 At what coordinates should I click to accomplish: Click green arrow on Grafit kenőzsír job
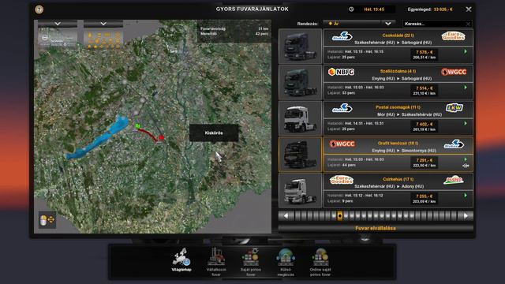[466, 159]
